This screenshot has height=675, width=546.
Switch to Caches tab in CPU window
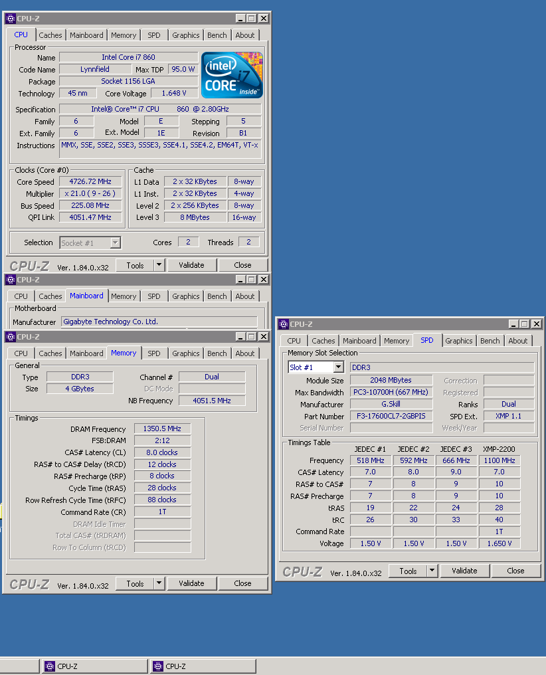tap(50, 35)
